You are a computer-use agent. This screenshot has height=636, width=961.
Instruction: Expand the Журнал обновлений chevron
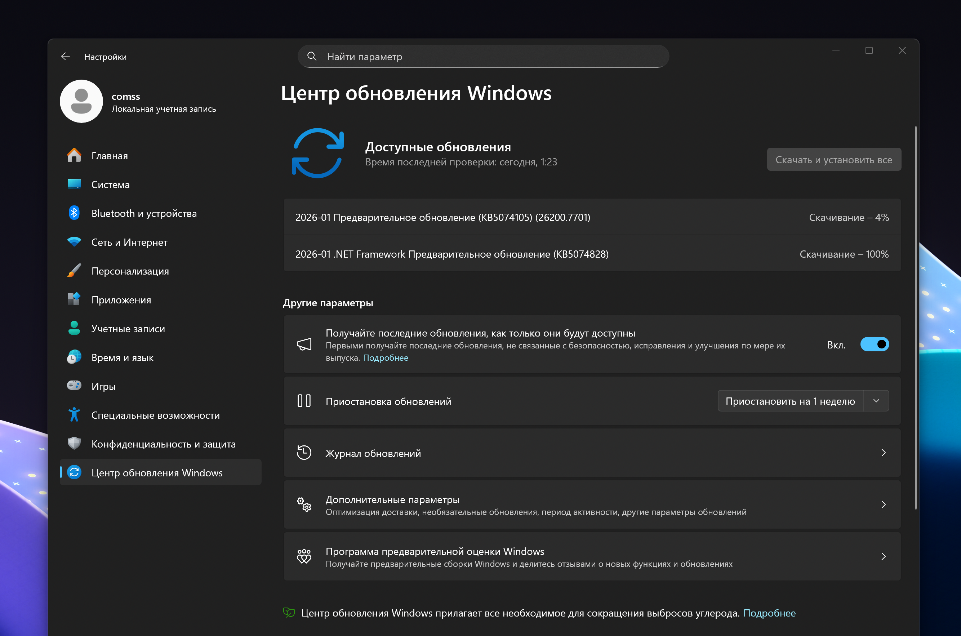coord(883,453)
